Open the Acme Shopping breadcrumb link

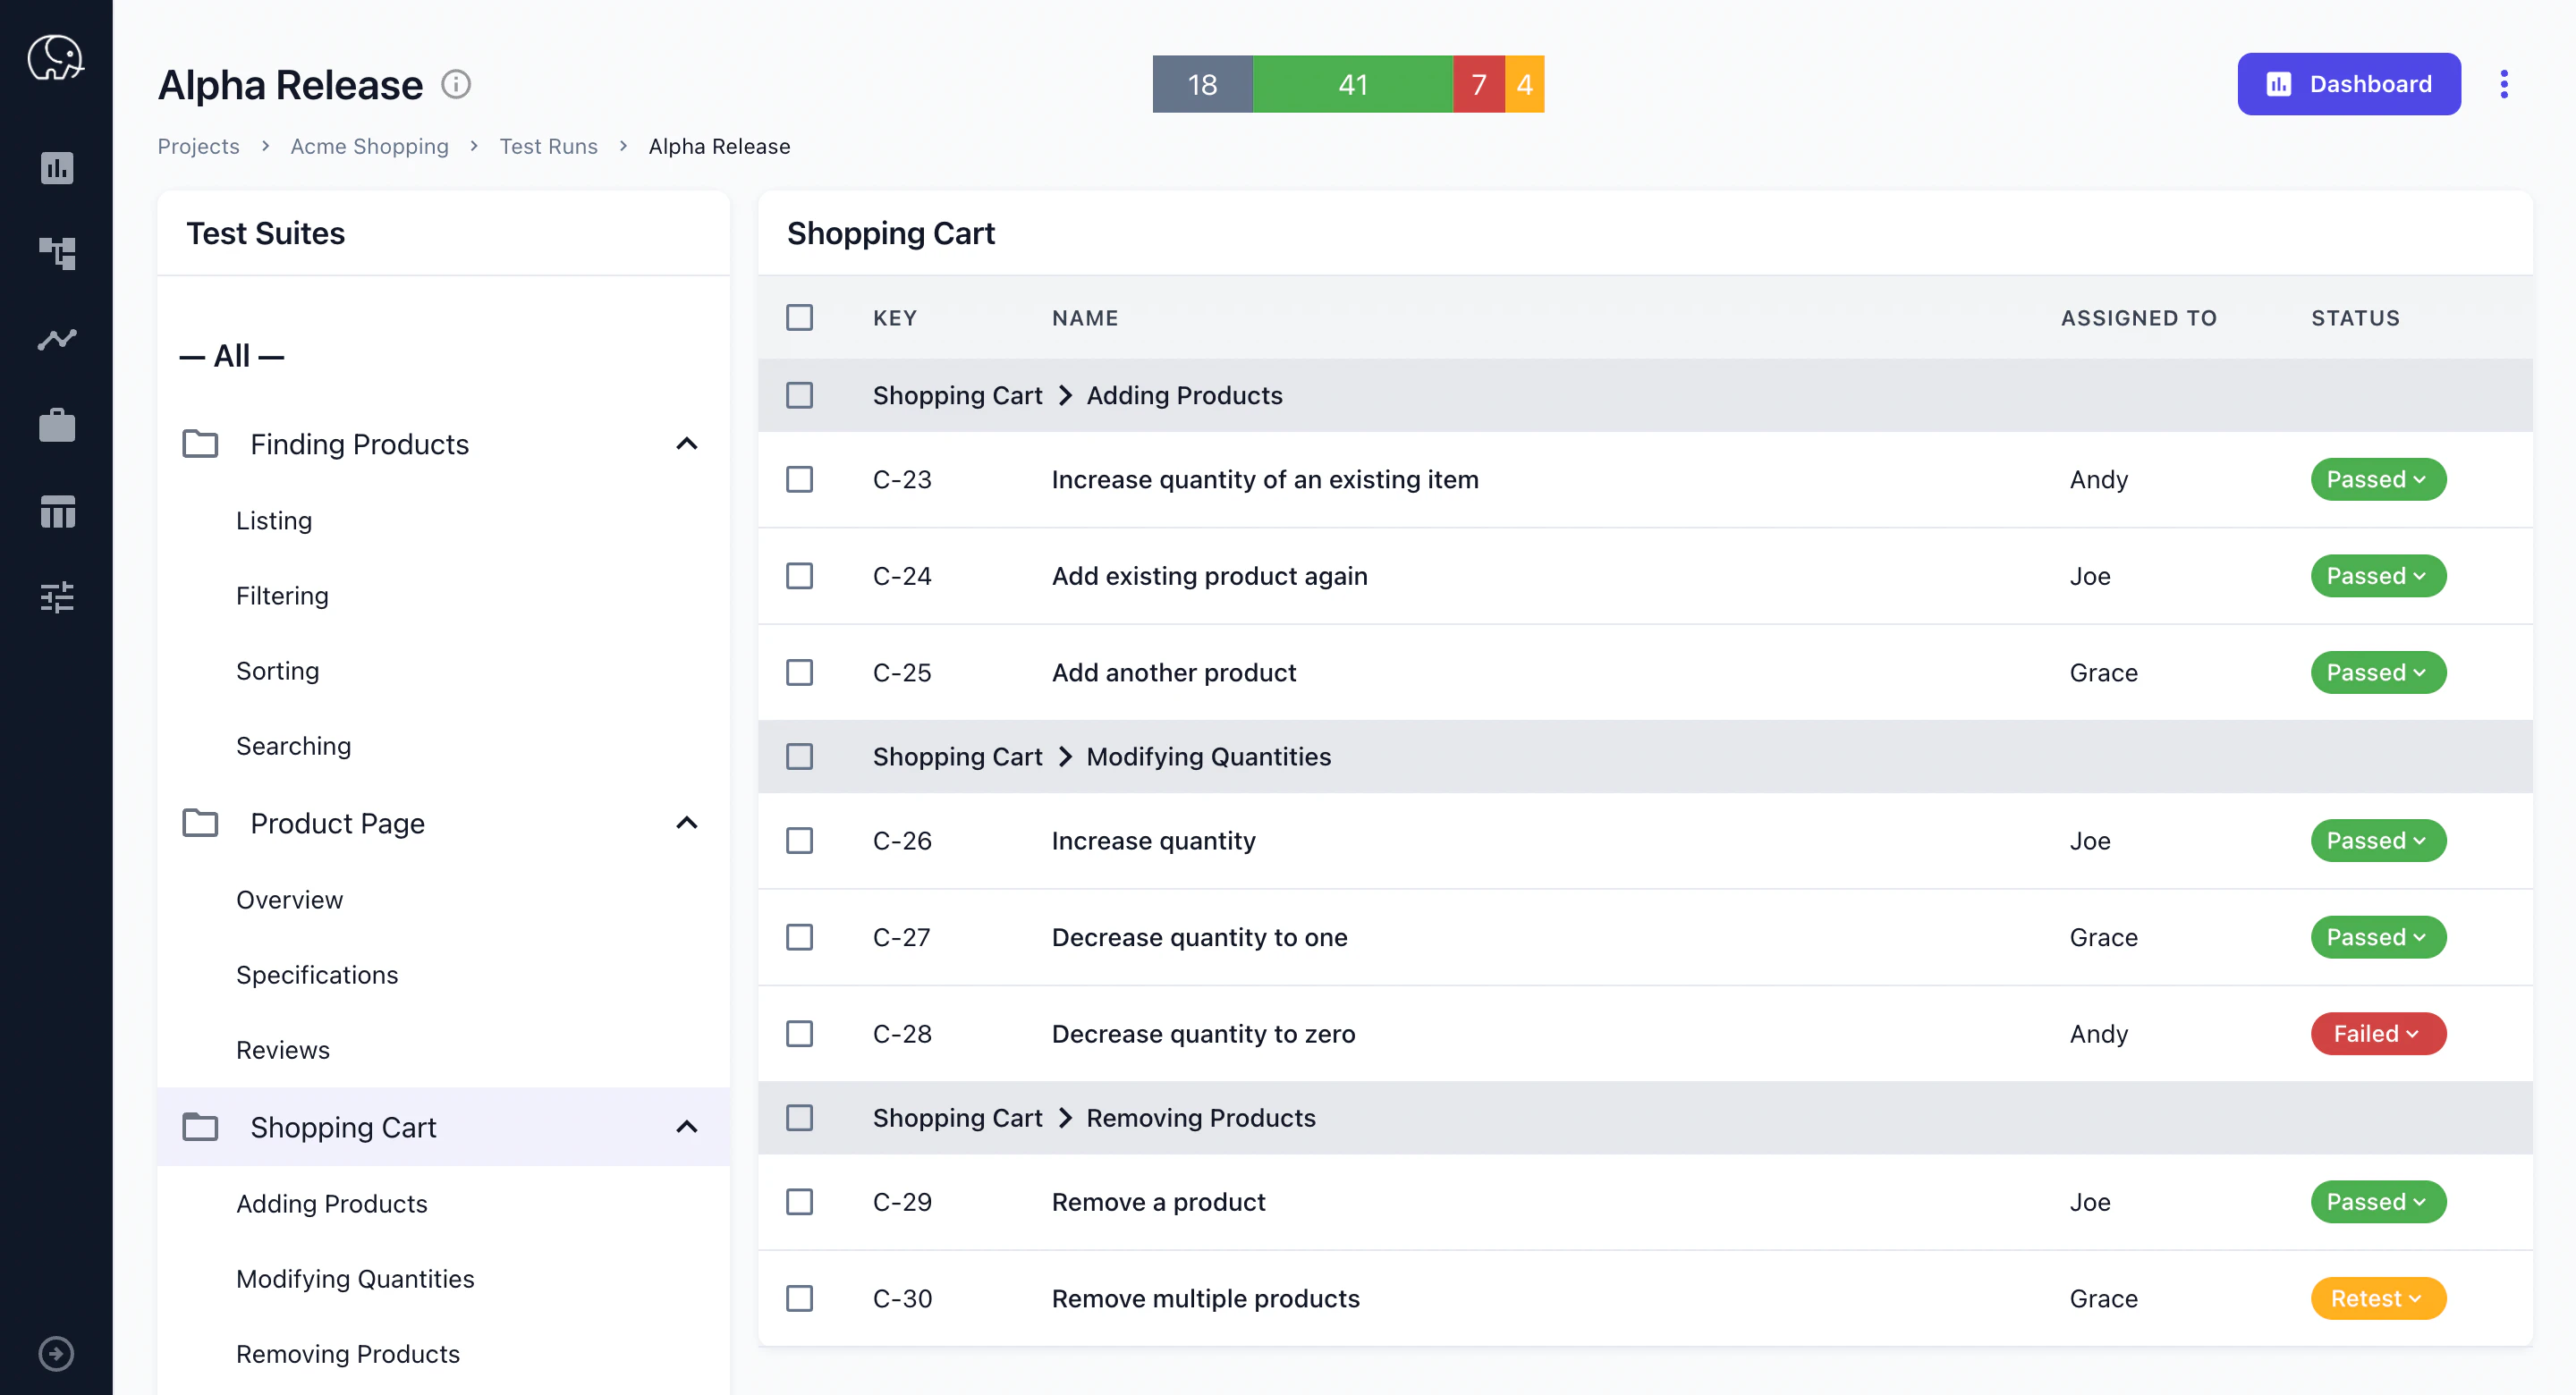(369, 146)
